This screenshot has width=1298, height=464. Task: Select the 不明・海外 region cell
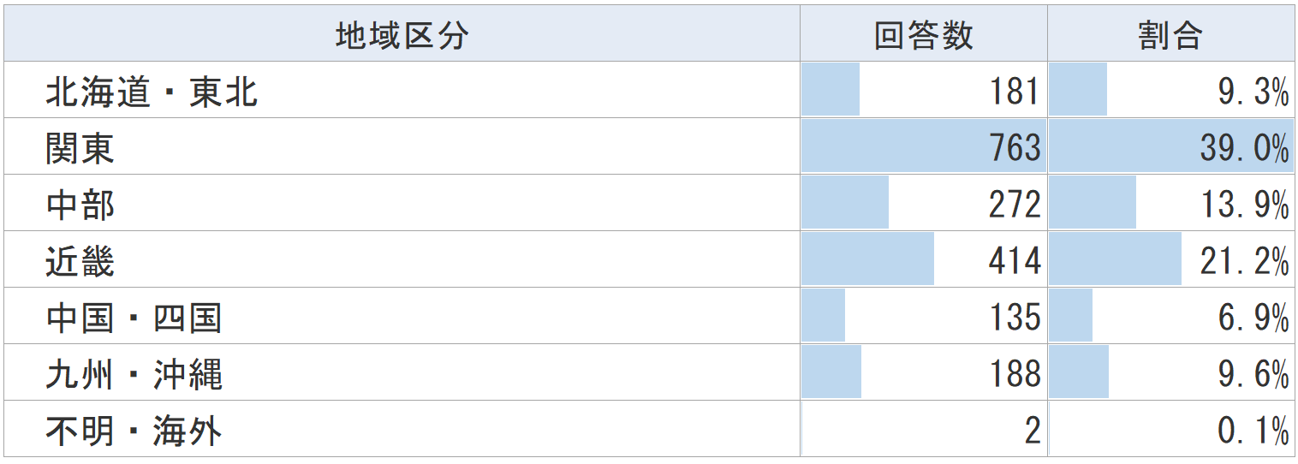pos(134,431)
